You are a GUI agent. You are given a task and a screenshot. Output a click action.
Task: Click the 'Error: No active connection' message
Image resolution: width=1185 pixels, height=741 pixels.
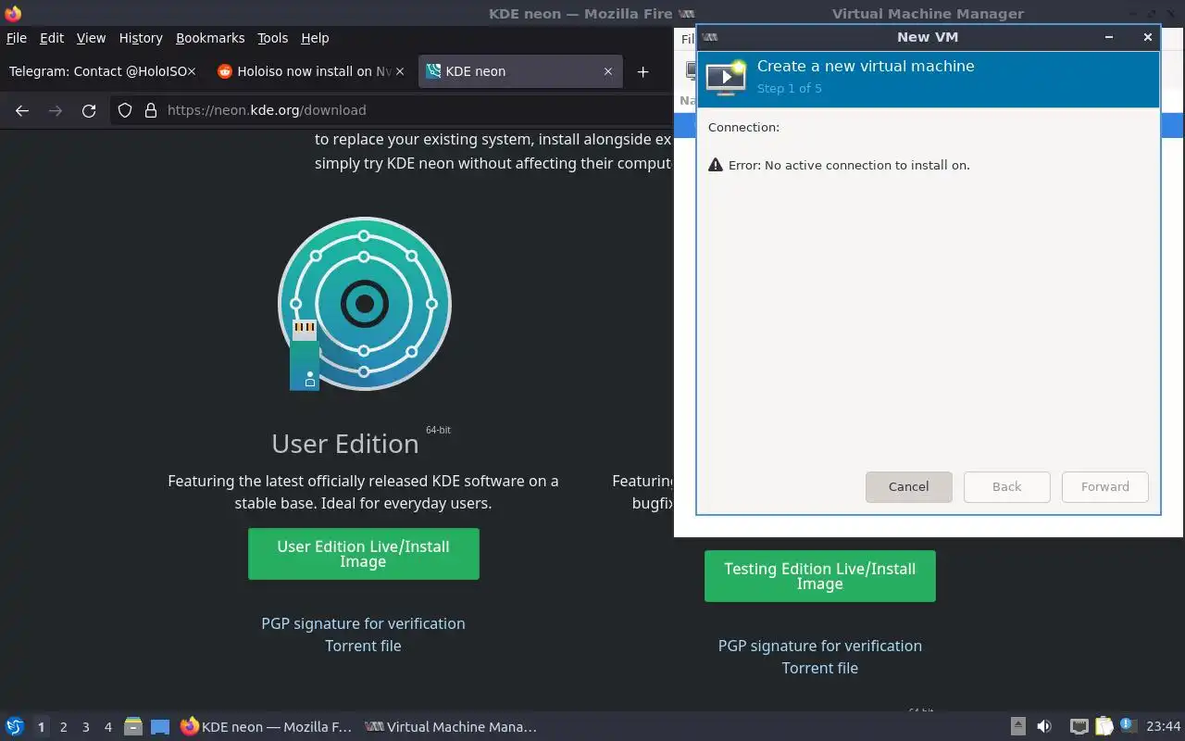(849, 165)
